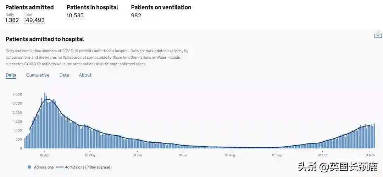Click the total admissions figure 149,493

tap(34, 20)
